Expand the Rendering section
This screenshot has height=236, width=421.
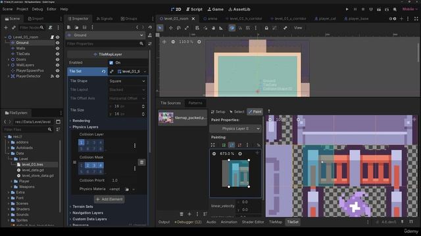pyautogui.click(x=81, y=121)
